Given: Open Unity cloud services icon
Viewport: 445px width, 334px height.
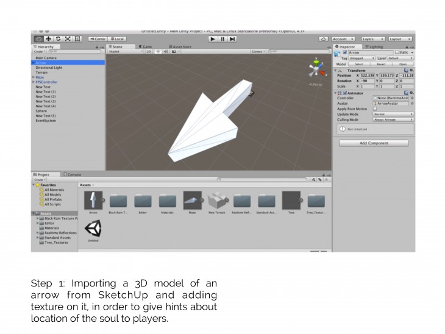Looking at the screenshot, I should click(x=324, y=39).
